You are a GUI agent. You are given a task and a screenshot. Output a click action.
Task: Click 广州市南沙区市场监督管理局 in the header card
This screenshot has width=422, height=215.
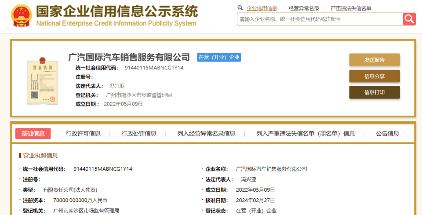[139, 95]
